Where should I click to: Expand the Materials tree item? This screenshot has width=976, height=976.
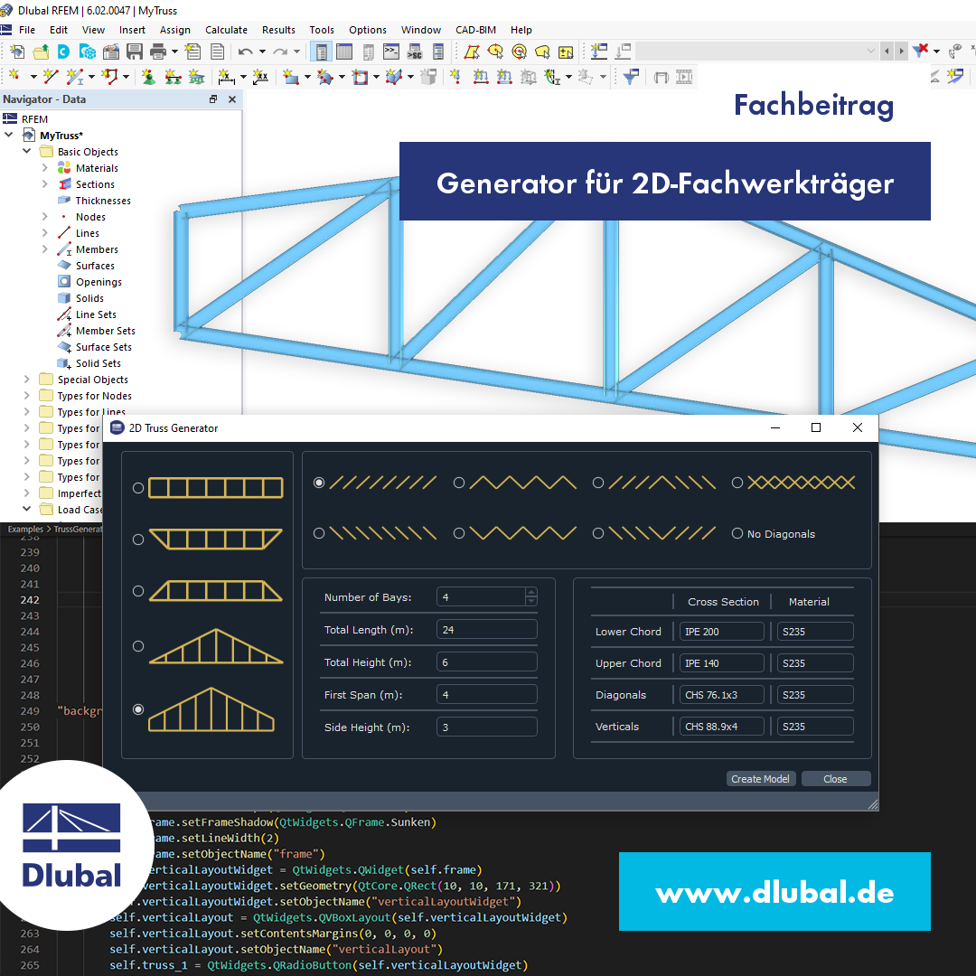[x=45, y=167]
